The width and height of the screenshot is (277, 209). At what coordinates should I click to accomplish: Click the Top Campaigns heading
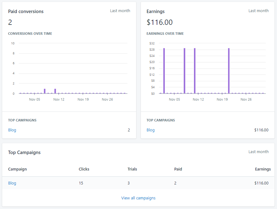[x=24, y=152]
